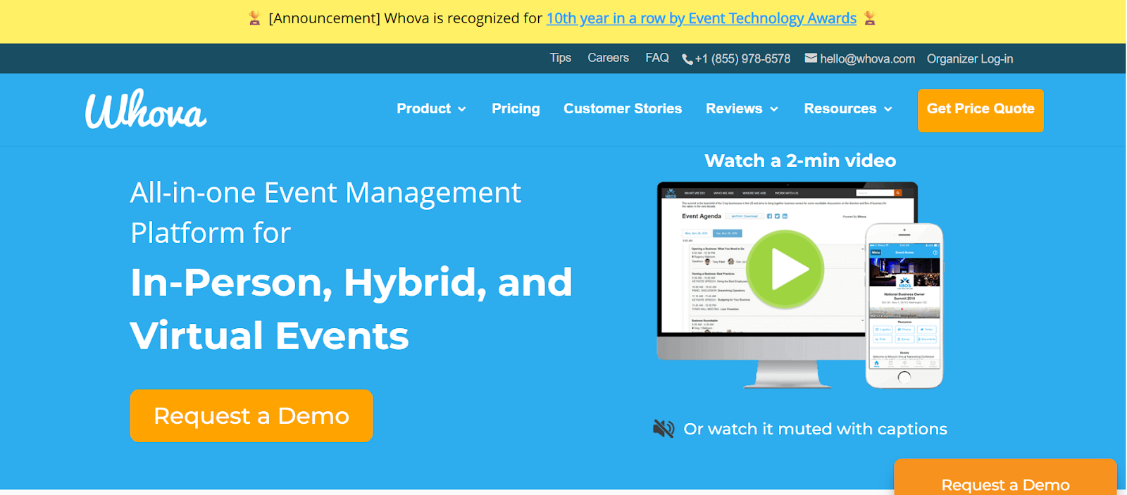Click the large Request a Demo button
The image size is (1127, 495).
251,415
